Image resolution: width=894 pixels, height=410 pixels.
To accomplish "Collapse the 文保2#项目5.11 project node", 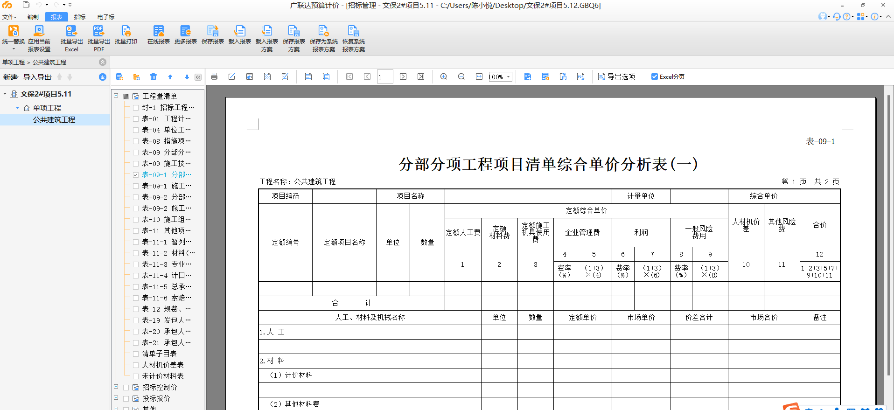I will click(5, 94).
